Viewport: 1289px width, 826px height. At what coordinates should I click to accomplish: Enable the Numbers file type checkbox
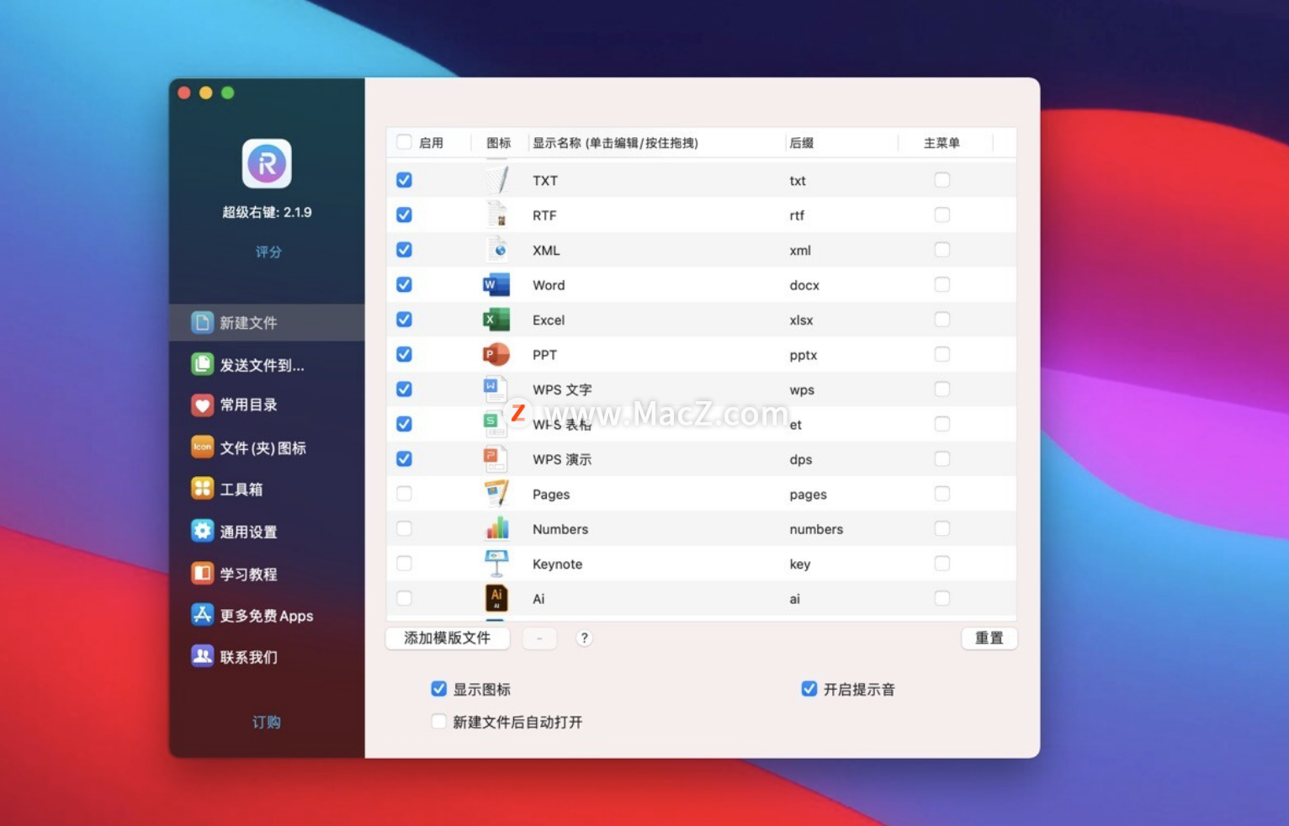point(404,528)
